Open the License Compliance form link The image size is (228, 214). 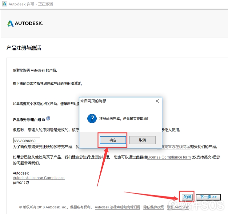click(x=169, y=157)
